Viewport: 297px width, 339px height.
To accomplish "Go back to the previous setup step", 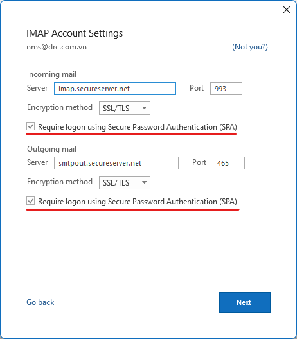I will point(40,302).
